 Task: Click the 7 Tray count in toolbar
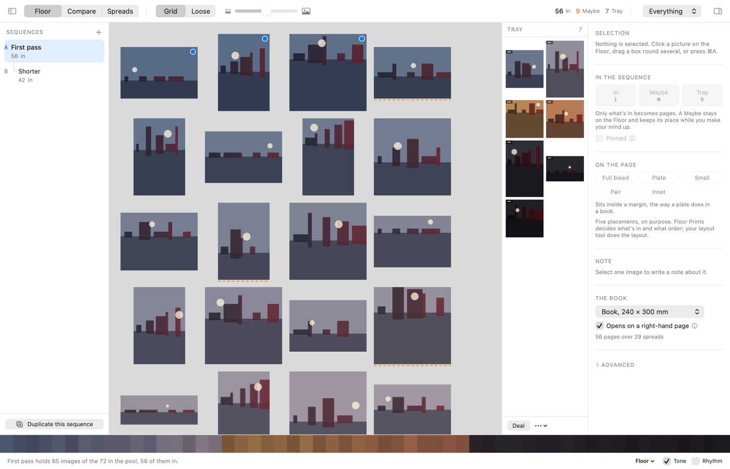(614, 11)
